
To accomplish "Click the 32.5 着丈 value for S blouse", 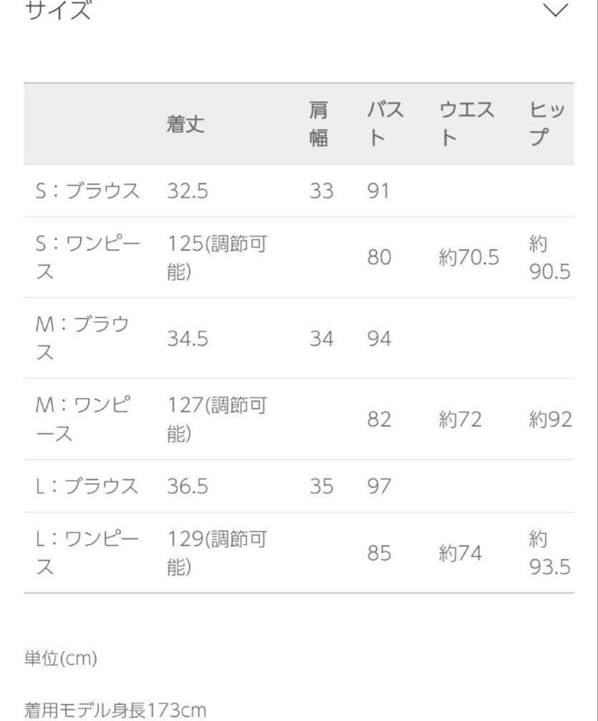I will click(x=186, y=192).
